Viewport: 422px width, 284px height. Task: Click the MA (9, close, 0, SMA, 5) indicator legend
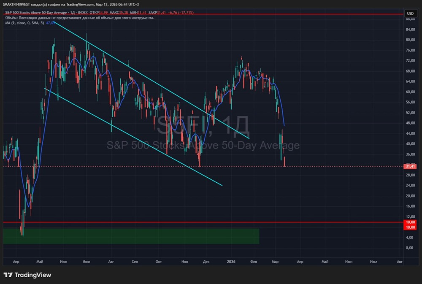tap(24, 23)
